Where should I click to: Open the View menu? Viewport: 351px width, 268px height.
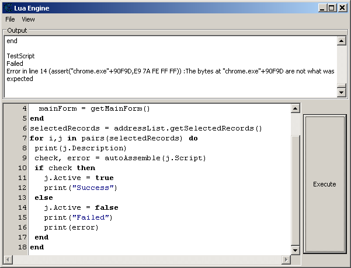(x=28, y=19)
